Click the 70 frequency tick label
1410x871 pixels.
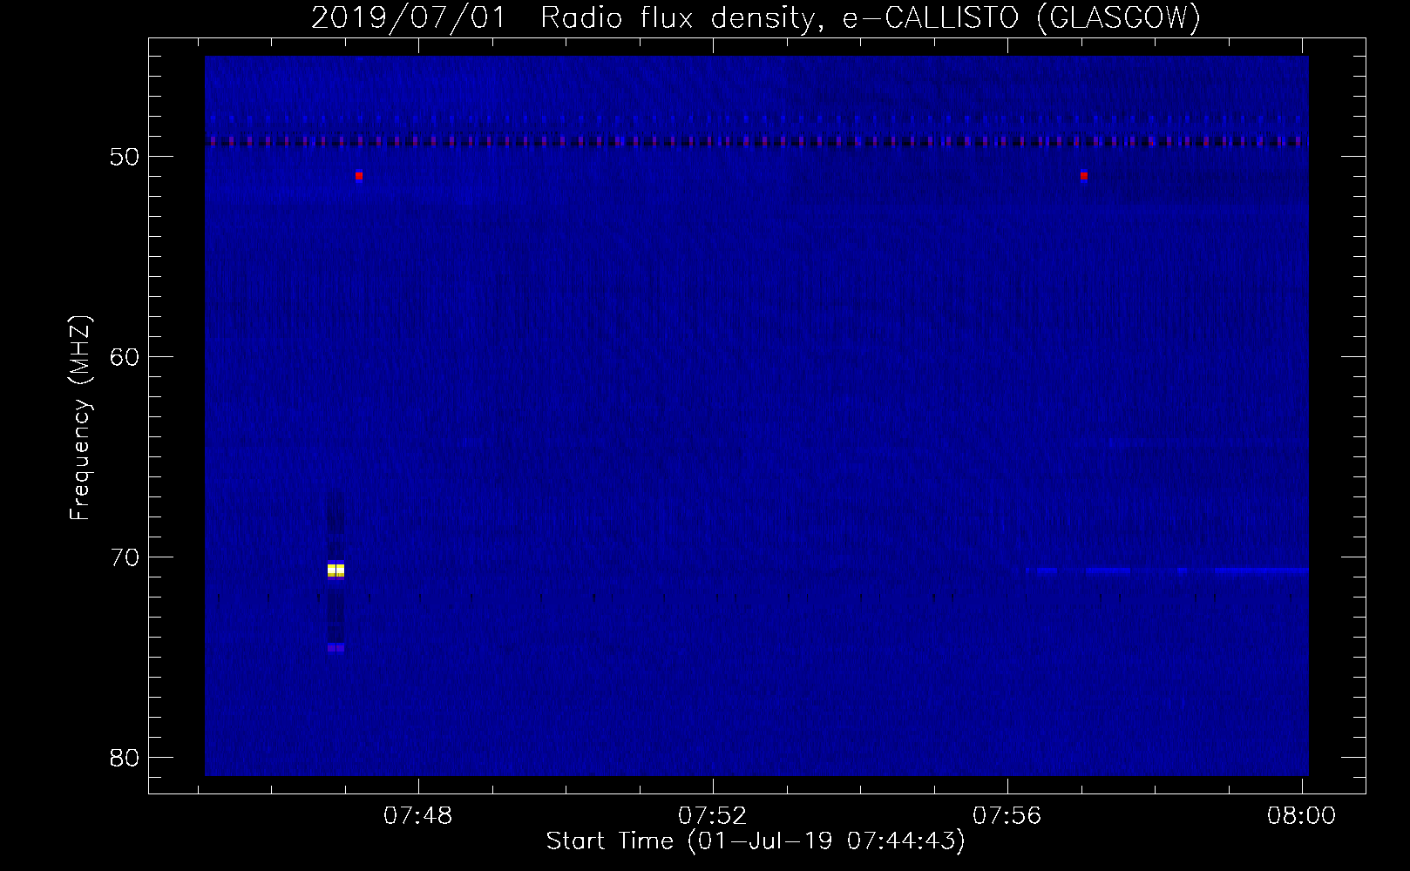tap(125, 557)
